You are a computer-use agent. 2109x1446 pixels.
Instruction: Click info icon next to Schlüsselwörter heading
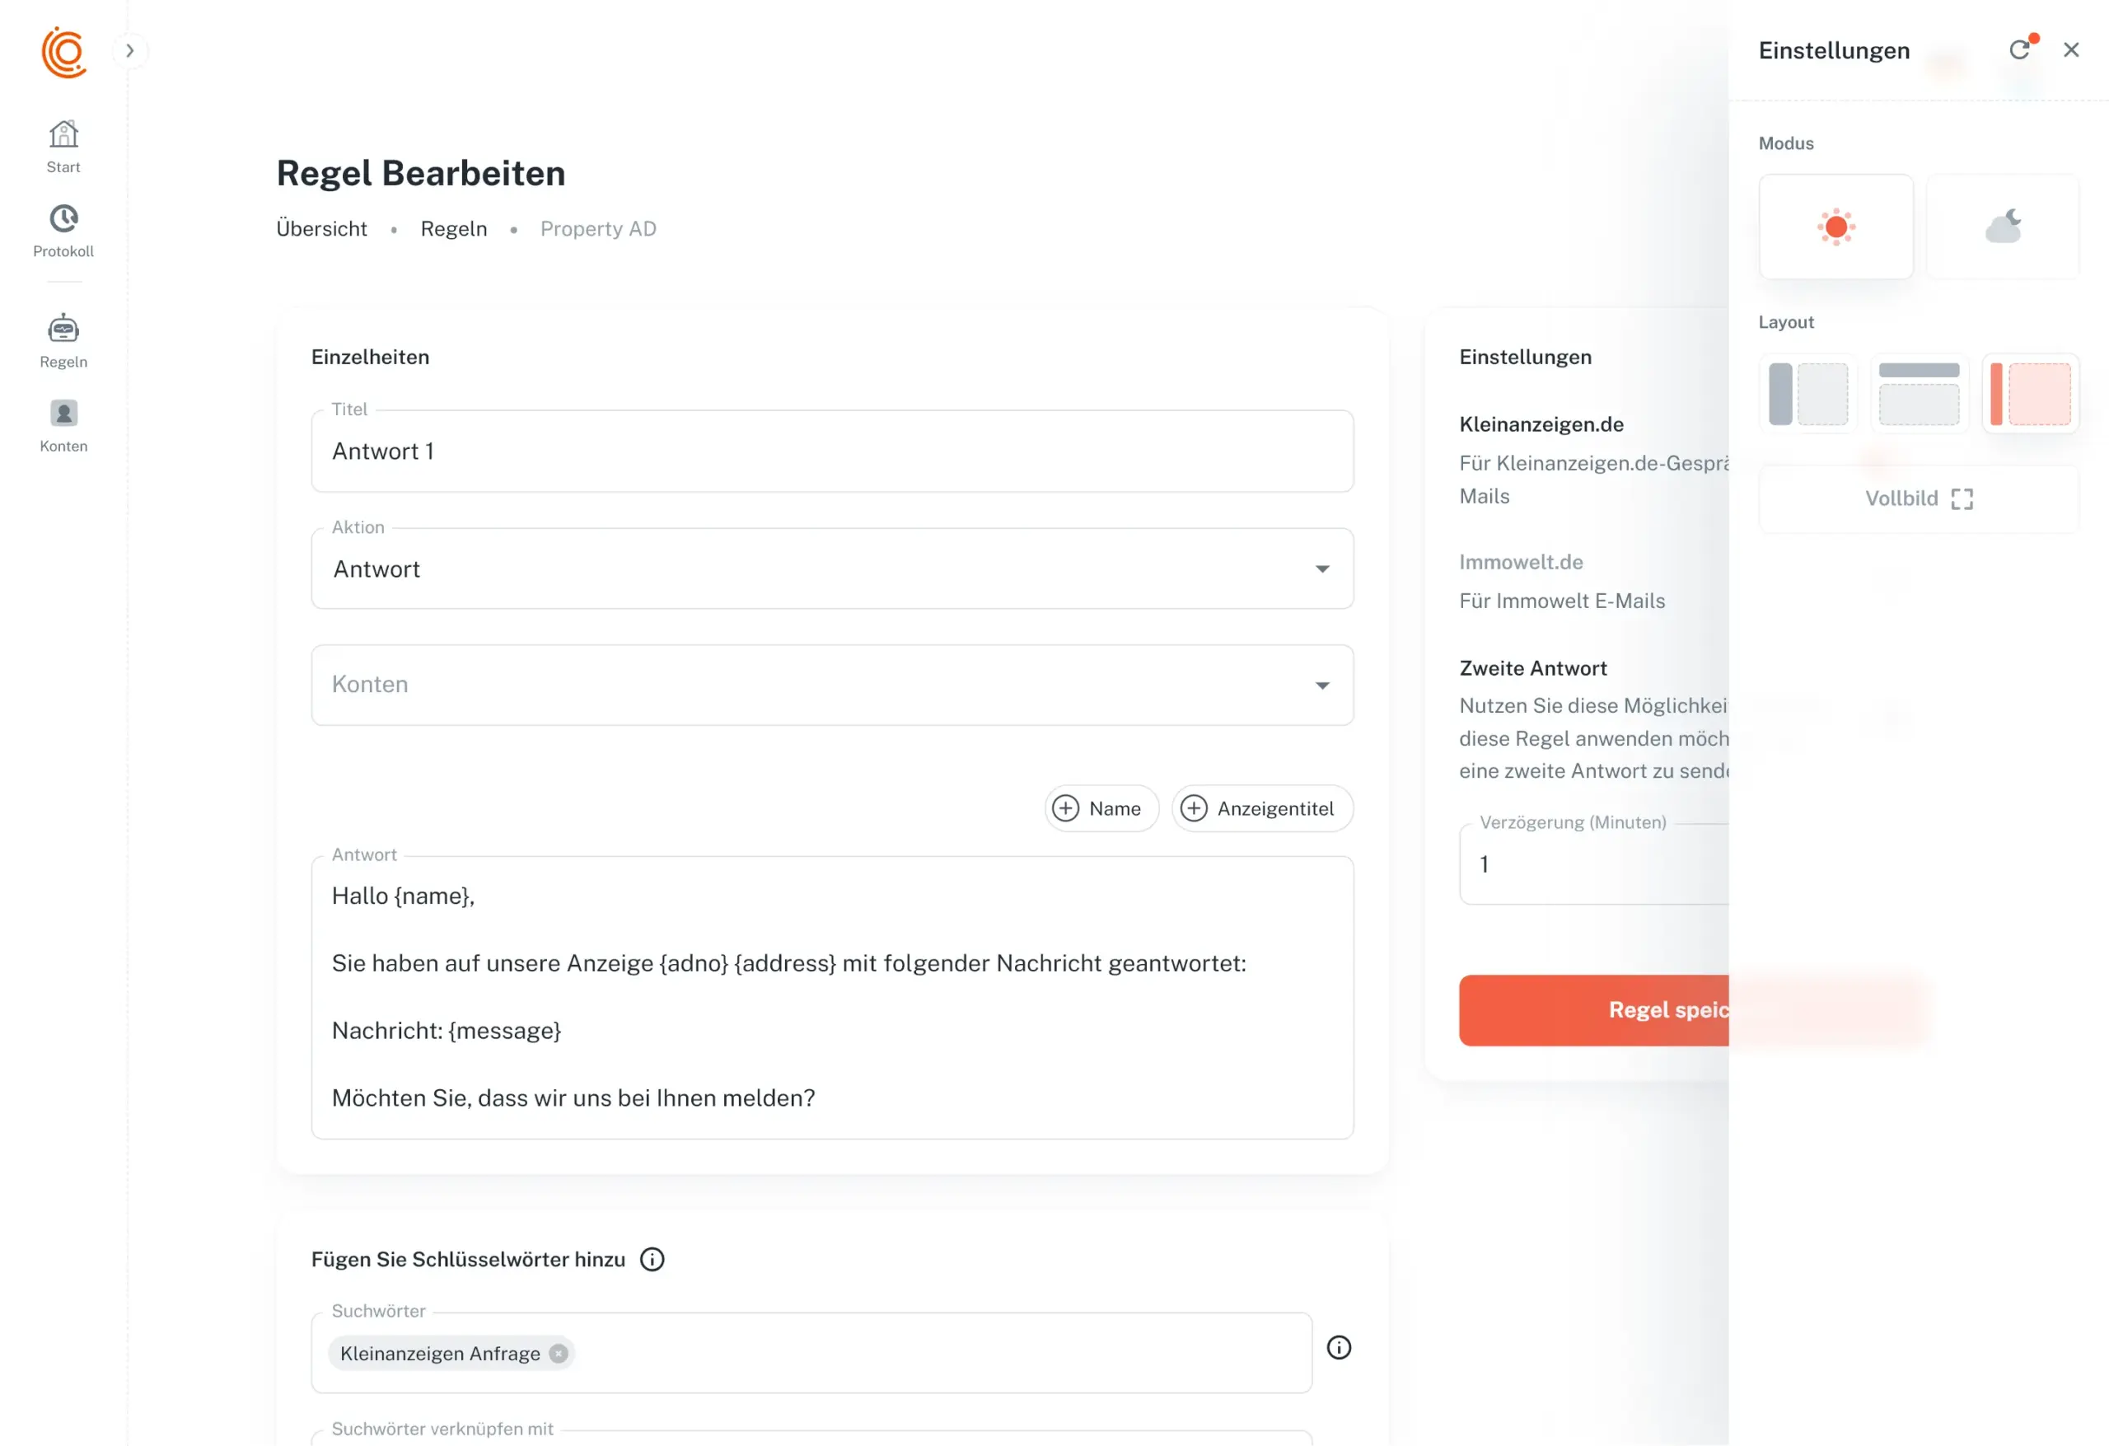[652, 1259]
